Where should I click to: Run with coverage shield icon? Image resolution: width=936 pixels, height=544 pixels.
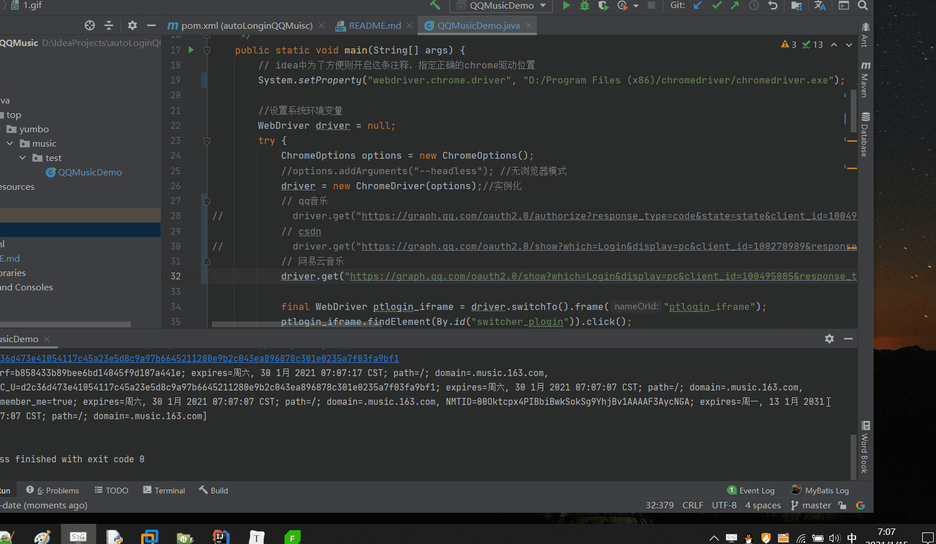click(x=603, y=5)
